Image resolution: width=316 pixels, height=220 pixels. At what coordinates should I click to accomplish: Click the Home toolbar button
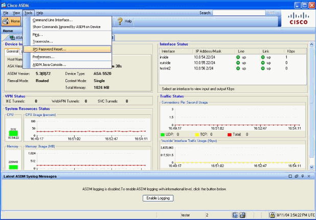11,21
